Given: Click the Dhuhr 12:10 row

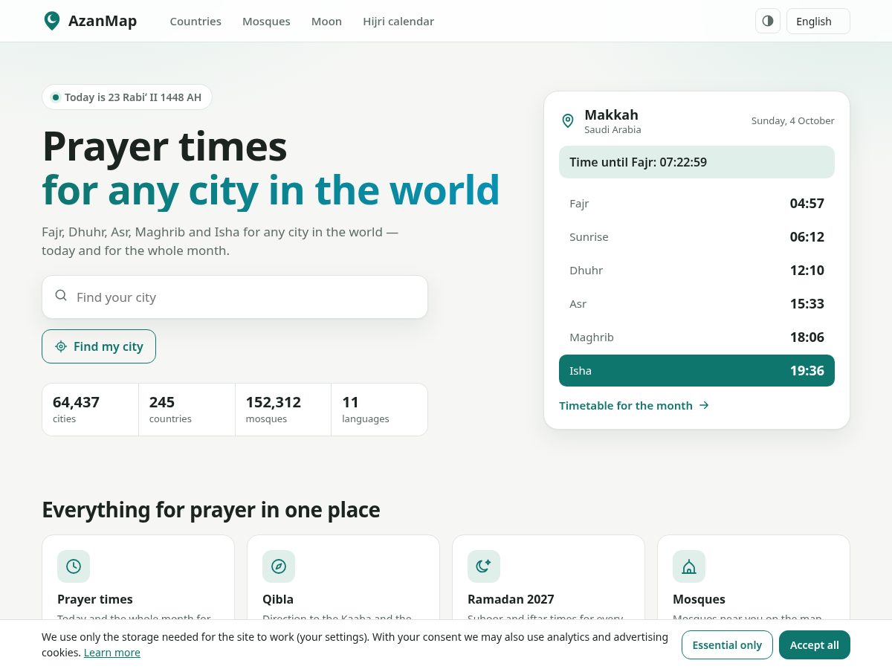Looking at the screenshot, I should click(697, 270).
